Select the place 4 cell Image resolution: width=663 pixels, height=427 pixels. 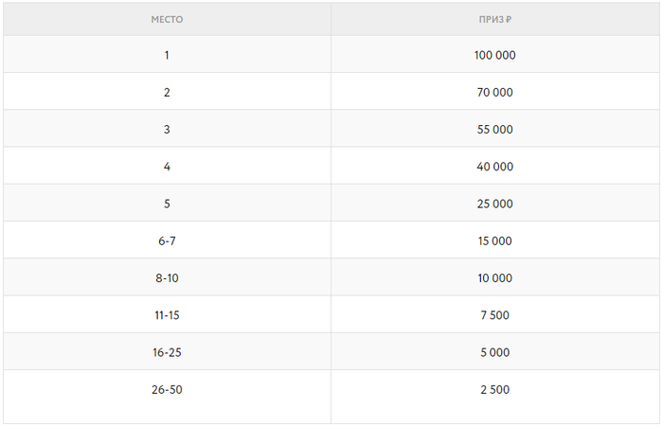(x=167, y=167)
